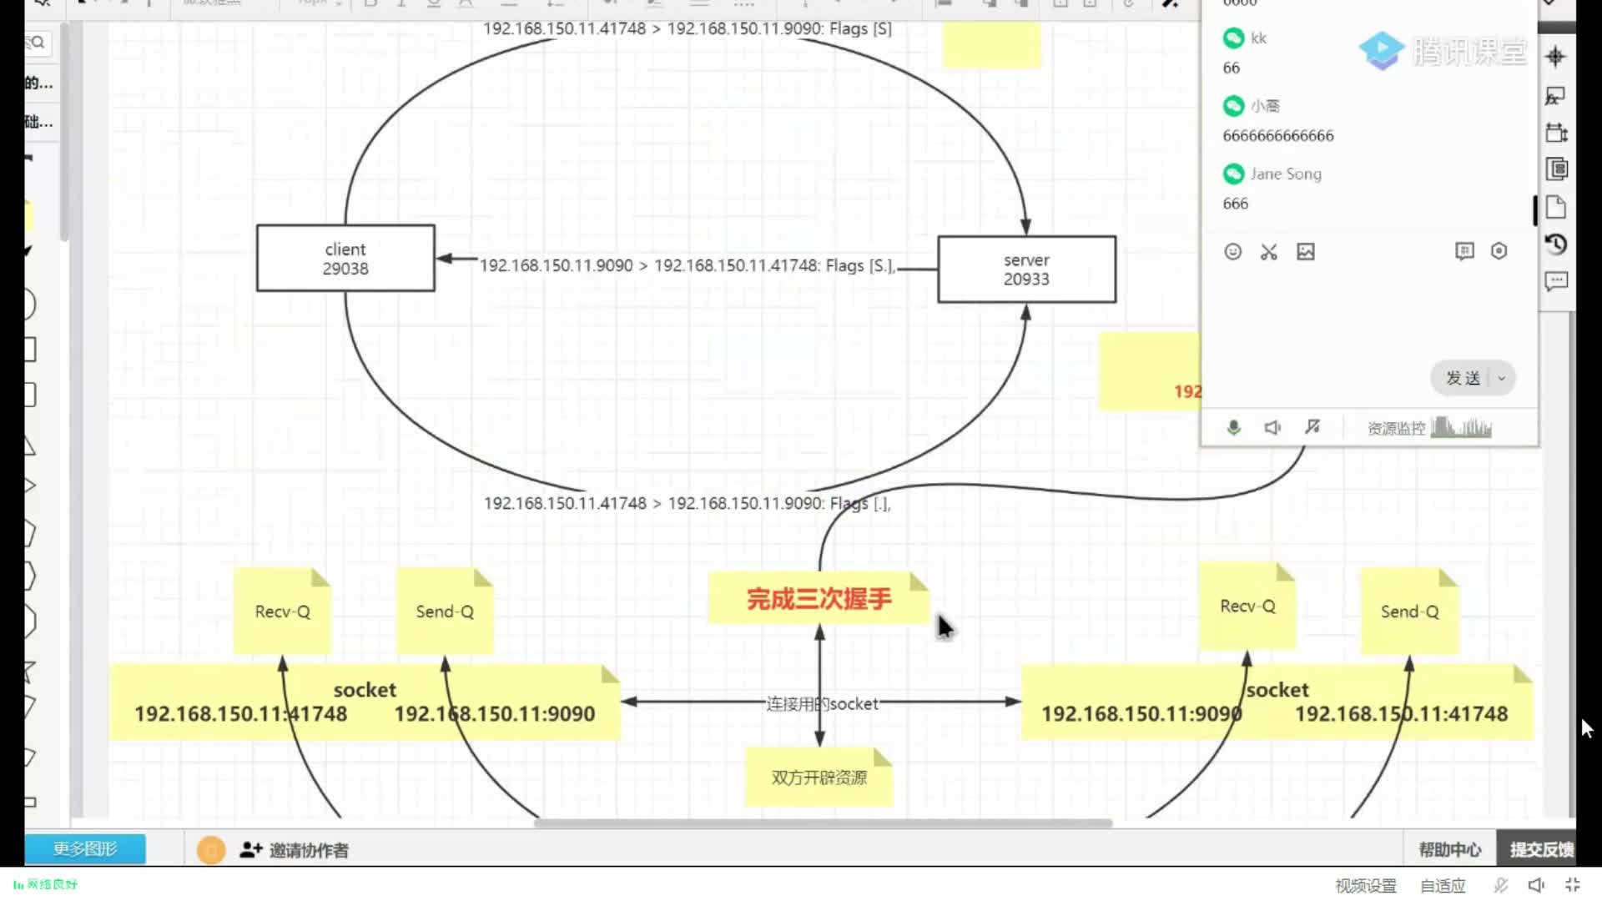
Task: Select the left Recv-Q note near client
Action: (x=282, y=612)
